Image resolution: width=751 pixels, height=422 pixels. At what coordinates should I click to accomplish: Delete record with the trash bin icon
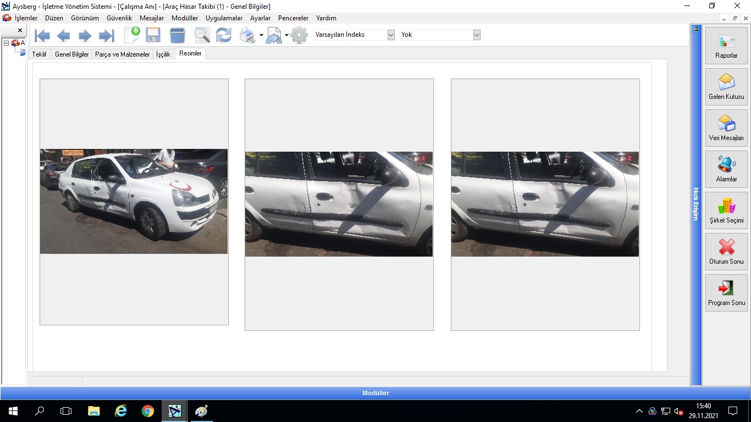coord(178,35)
